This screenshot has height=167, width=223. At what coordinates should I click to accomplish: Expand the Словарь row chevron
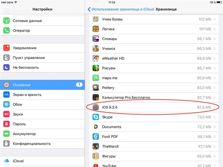point(215,39)
